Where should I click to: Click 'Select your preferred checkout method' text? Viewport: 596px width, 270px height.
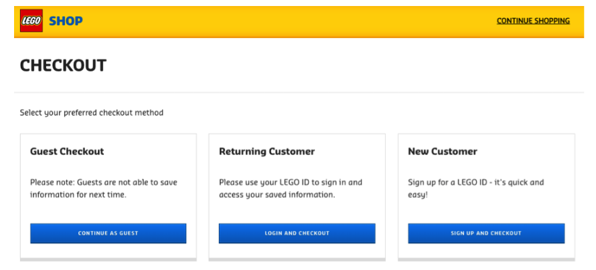[92, 113]
